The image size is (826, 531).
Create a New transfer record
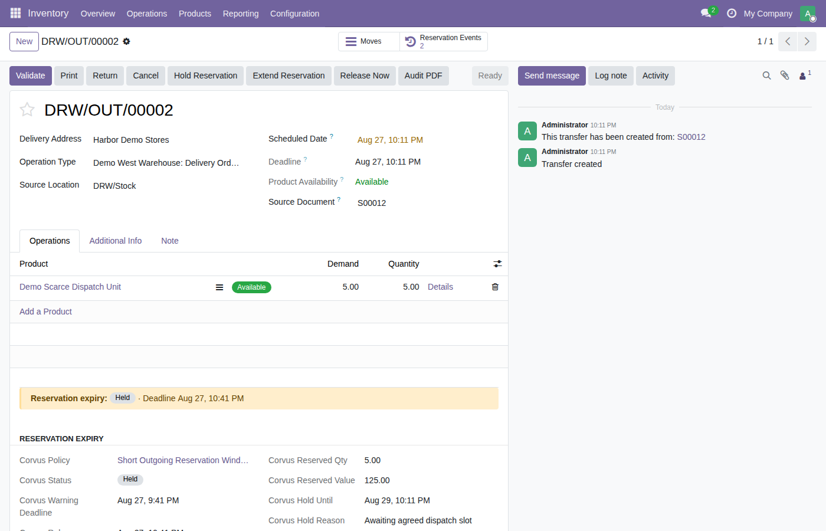(24, 41)
